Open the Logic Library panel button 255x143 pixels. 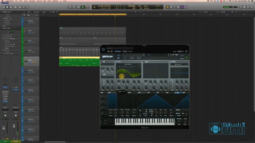(x=3, y=7)
